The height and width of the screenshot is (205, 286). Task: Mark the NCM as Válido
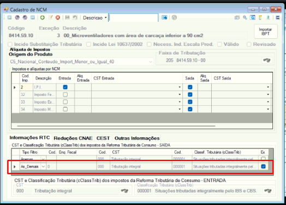(219, 44)
